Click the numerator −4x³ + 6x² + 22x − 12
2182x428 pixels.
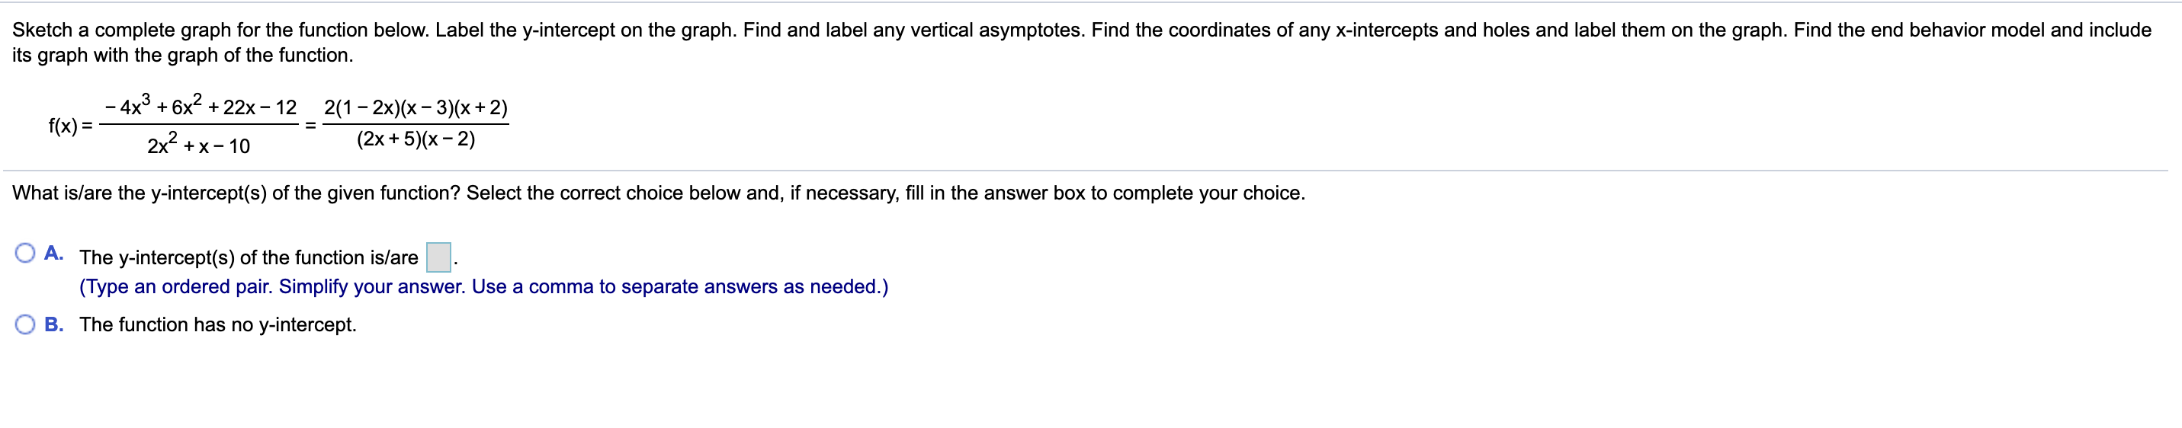200,106
